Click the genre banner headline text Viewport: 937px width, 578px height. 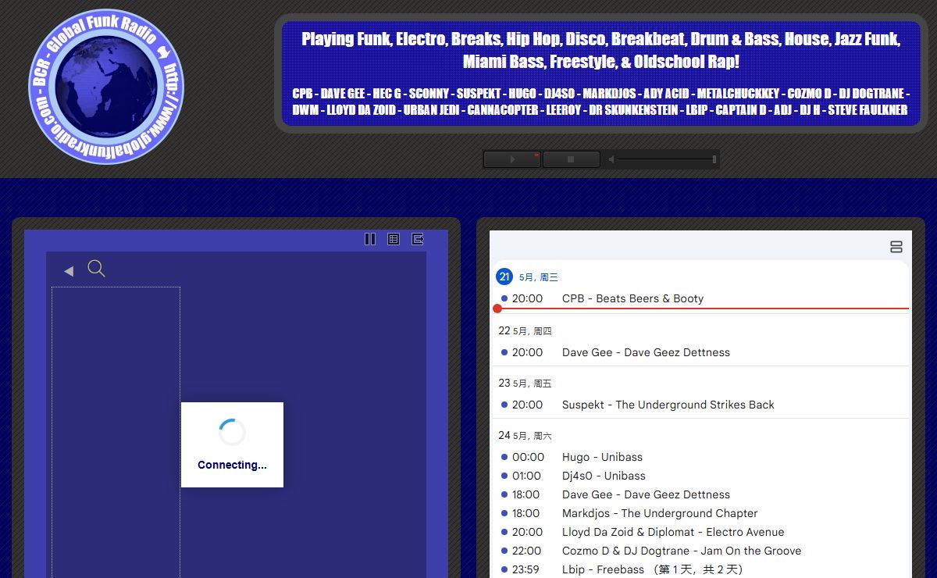pyautogui.click(x=600, y=50)
